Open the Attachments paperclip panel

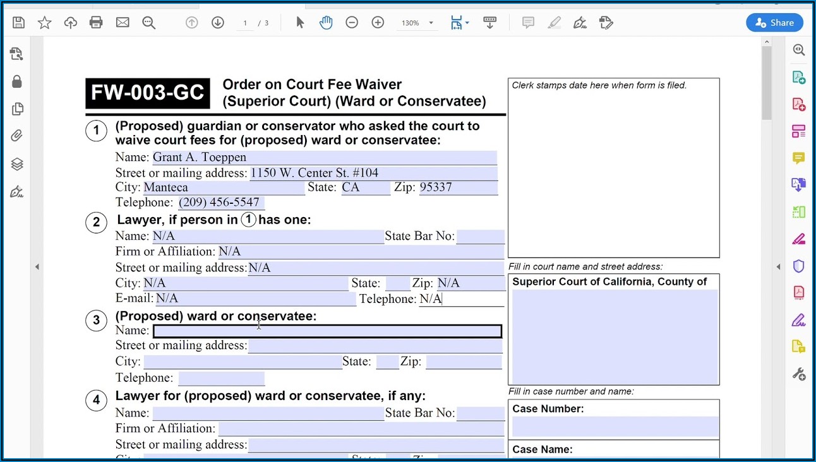pos(17,136)
